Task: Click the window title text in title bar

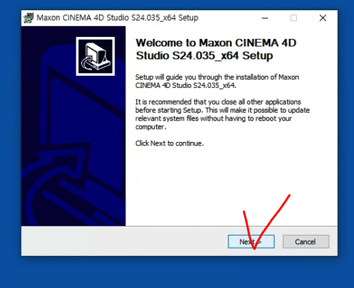Action: coord(117,18)
